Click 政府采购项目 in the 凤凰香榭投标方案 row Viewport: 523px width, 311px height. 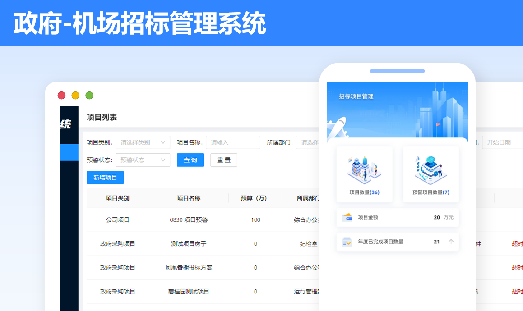[117, 268]
